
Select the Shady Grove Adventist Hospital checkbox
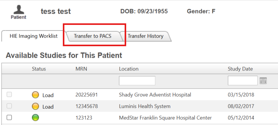(x=9, y=95)
